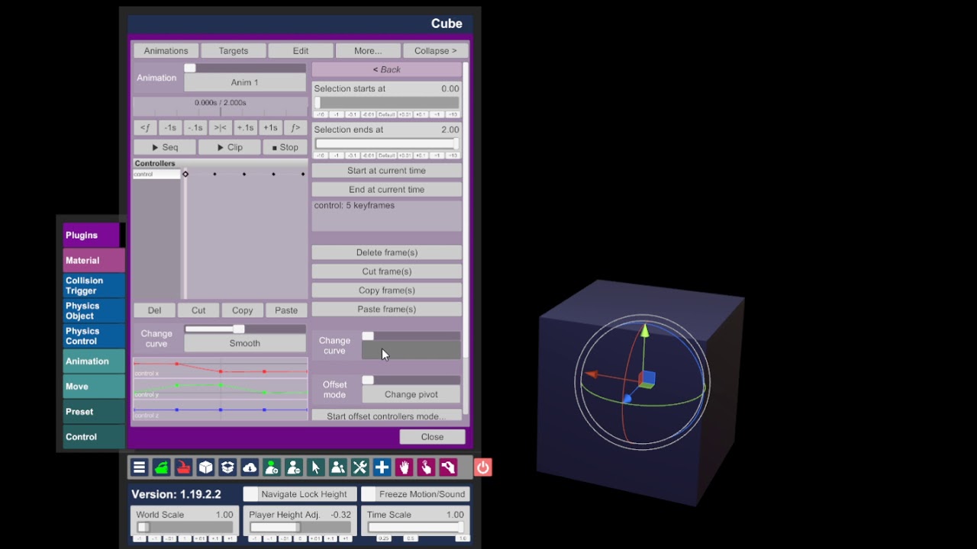Open the empty Change curve dropdown
Viewport: 977px width, 549px height.
click(x=411, y=351)
